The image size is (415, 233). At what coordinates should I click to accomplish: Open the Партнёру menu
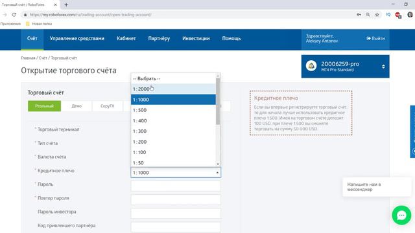(159, 39)
